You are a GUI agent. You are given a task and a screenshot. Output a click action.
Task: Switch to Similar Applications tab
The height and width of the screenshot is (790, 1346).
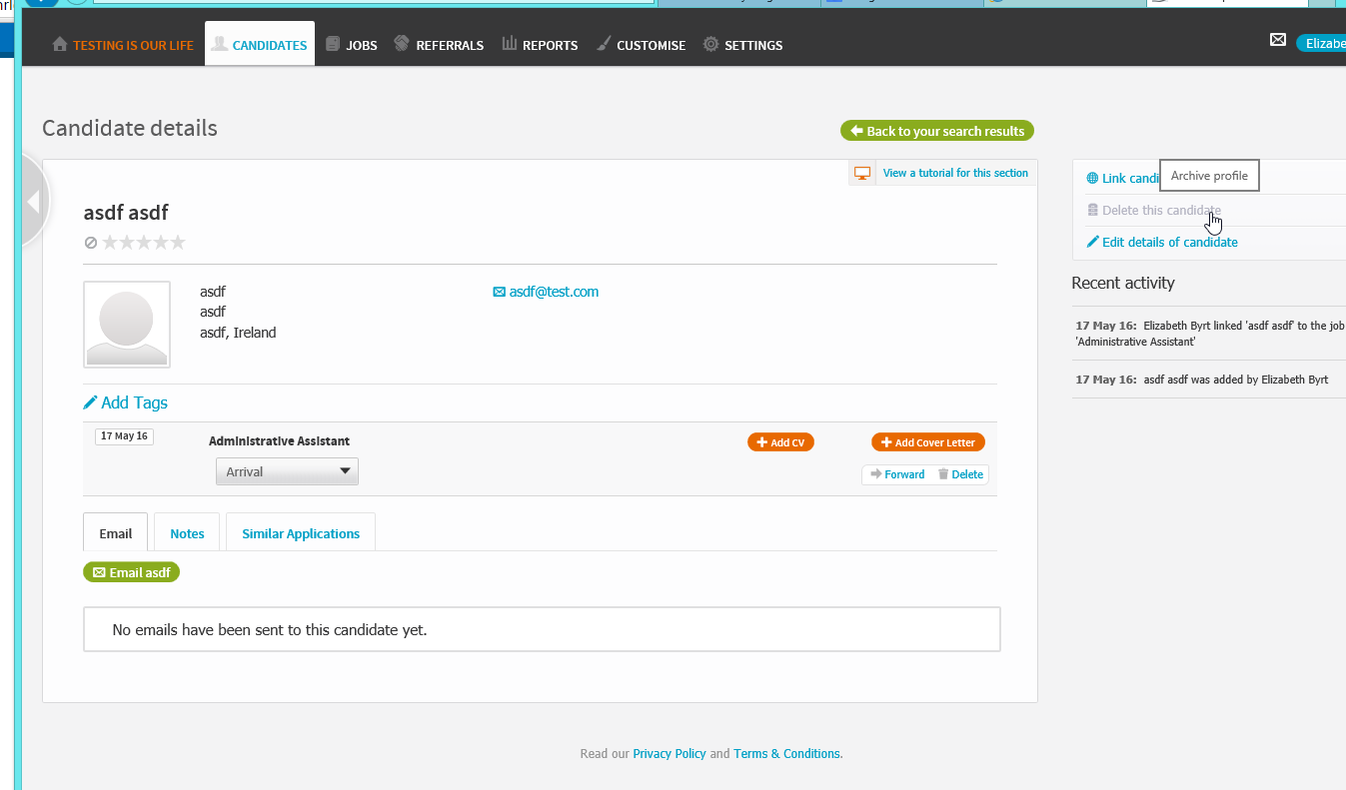point(300,533)
